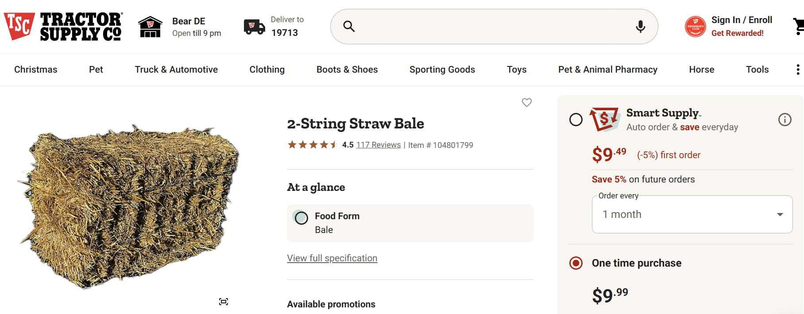Select the Smart Supply radio option

click(x=576, y=120)
